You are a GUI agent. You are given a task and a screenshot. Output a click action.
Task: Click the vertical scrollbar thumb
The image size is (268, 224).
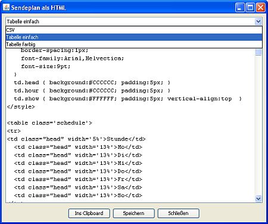[x=258, y=52]
